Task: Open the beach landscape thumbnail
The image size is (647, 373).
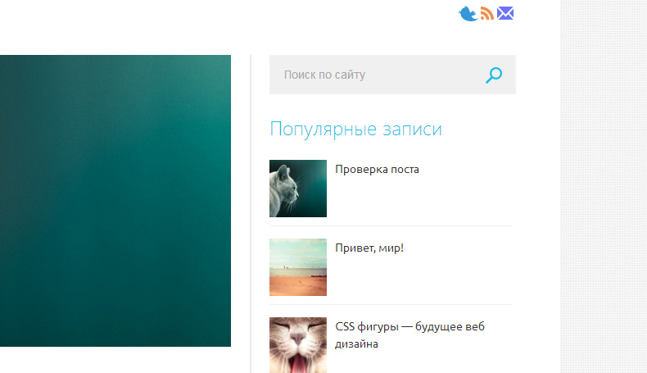Action: (298, 267)
